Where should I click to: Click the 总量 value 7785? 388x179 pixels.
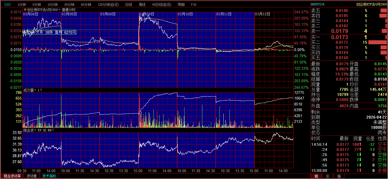point(344,89)
